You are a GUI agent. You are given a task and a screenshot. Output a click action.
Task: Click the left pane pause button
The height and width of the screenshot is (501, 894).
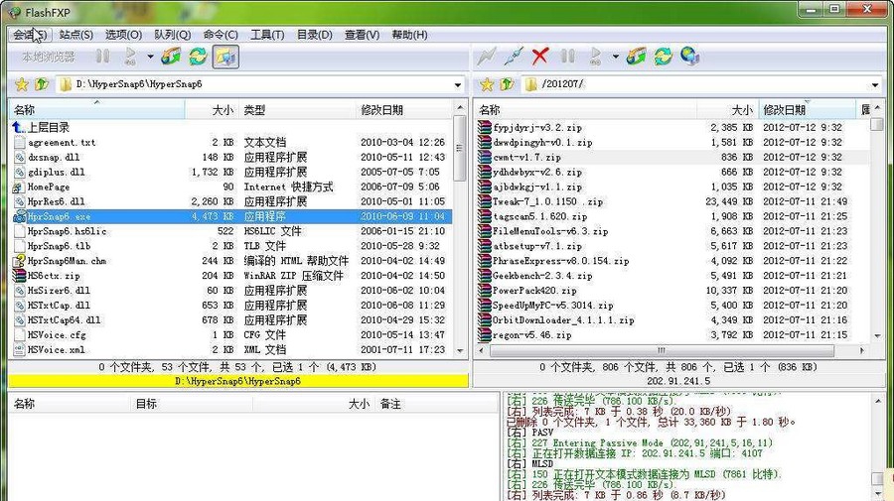(102, 57)
